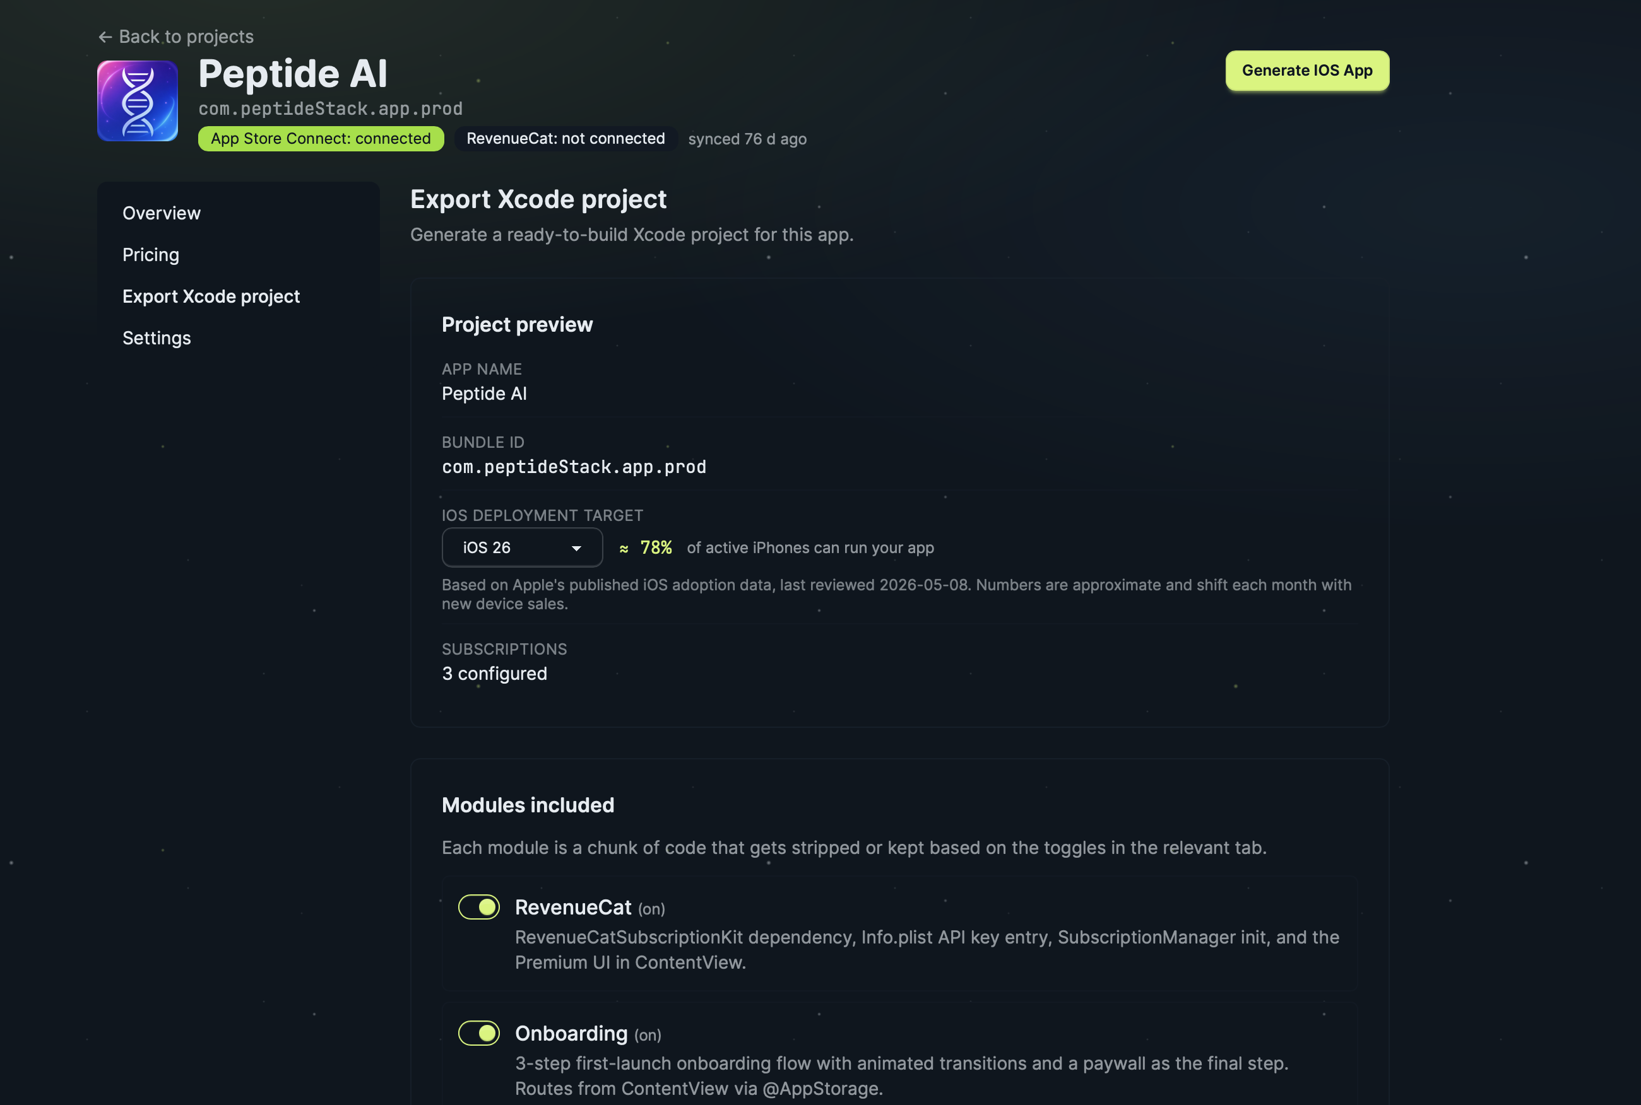The height and width of the screenshot is (1105, 1641).
Task: Click the approximately-equal symbol before 78%
Action: (624, 548)
